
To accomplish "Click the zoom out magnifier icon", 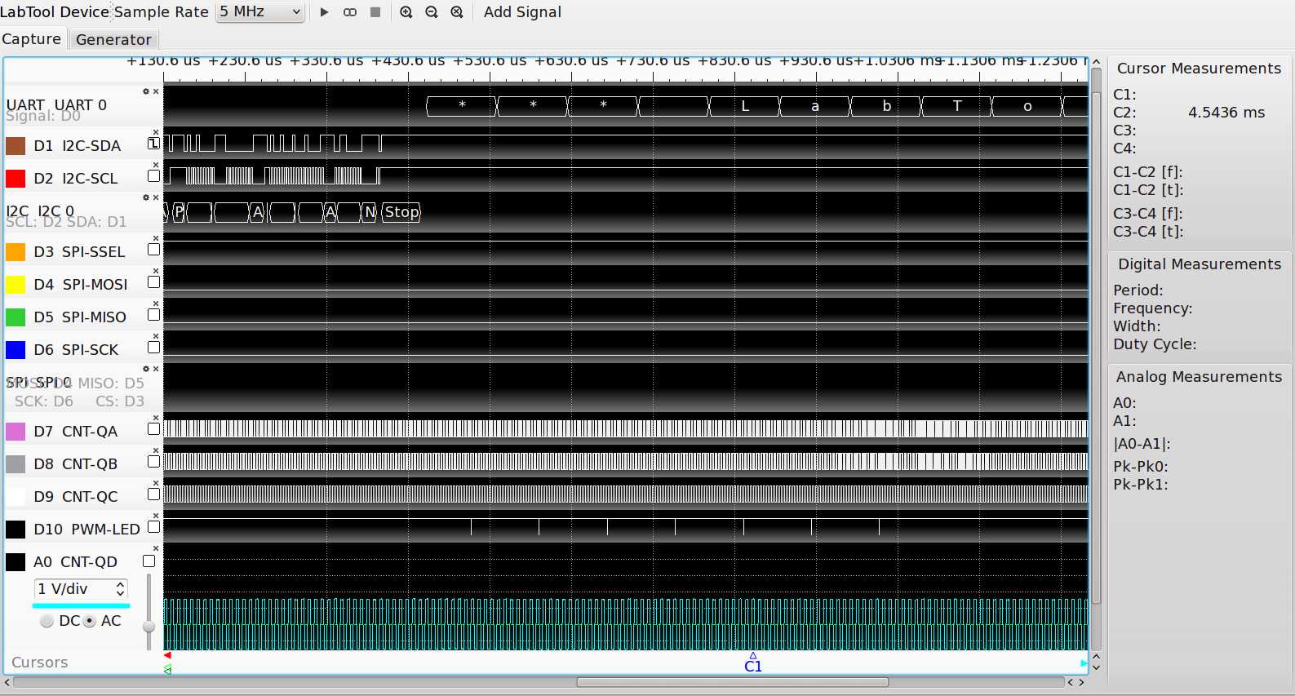I will pos(432,12).
